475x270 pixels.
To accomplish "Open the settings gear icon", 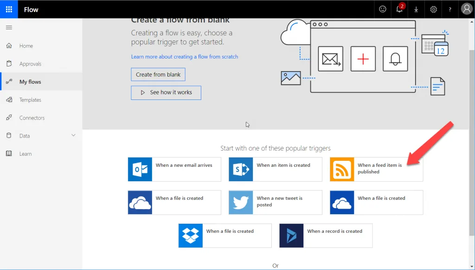I will [433, 9].
